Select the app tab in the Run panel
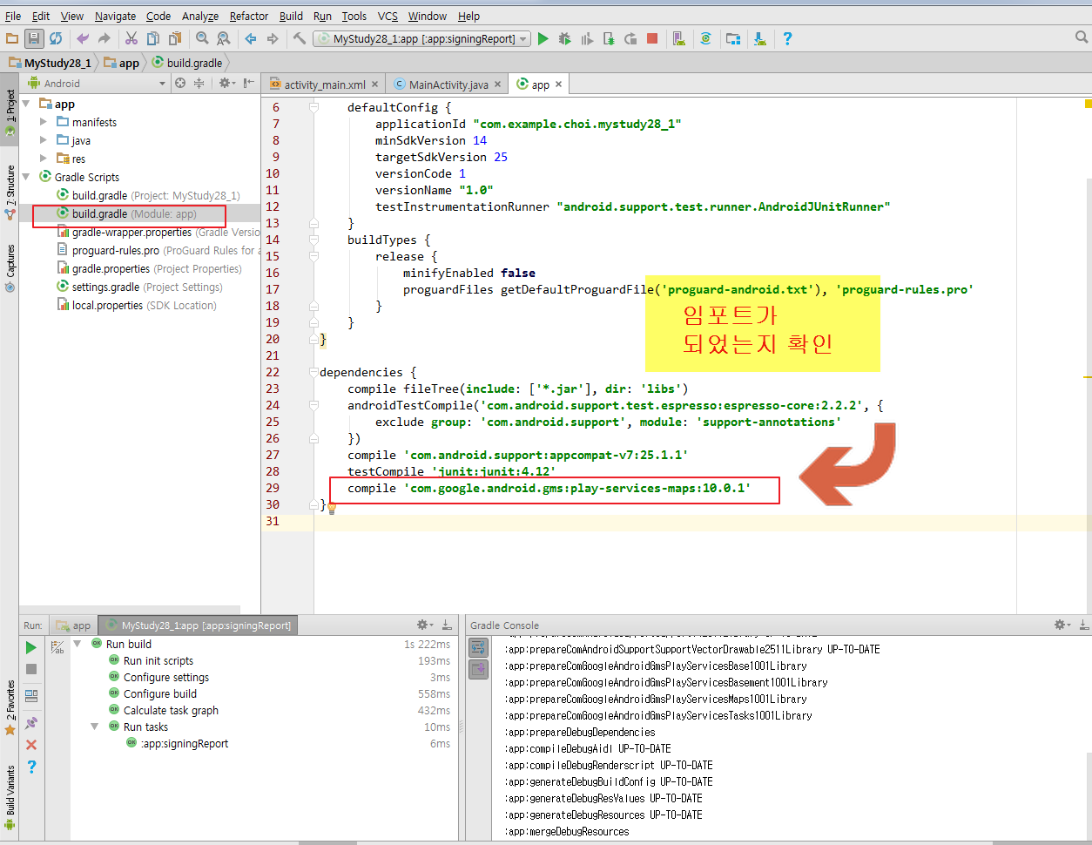Image resolution: width=1092 pixels, height=845 pixels. coord(73,625)
